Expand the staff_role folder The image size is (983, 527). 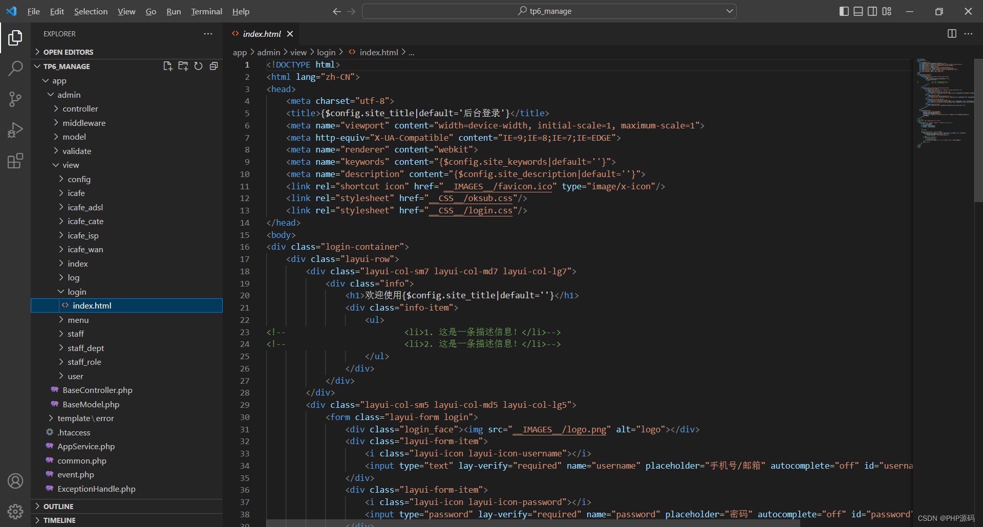[x=127, y=362]
